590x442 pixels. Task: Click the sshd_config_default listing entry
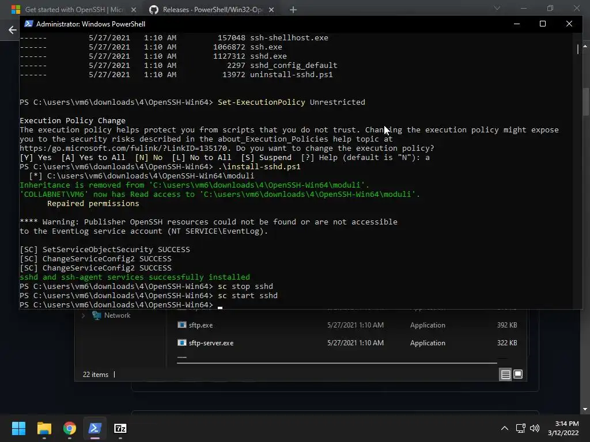coord(293,66)
